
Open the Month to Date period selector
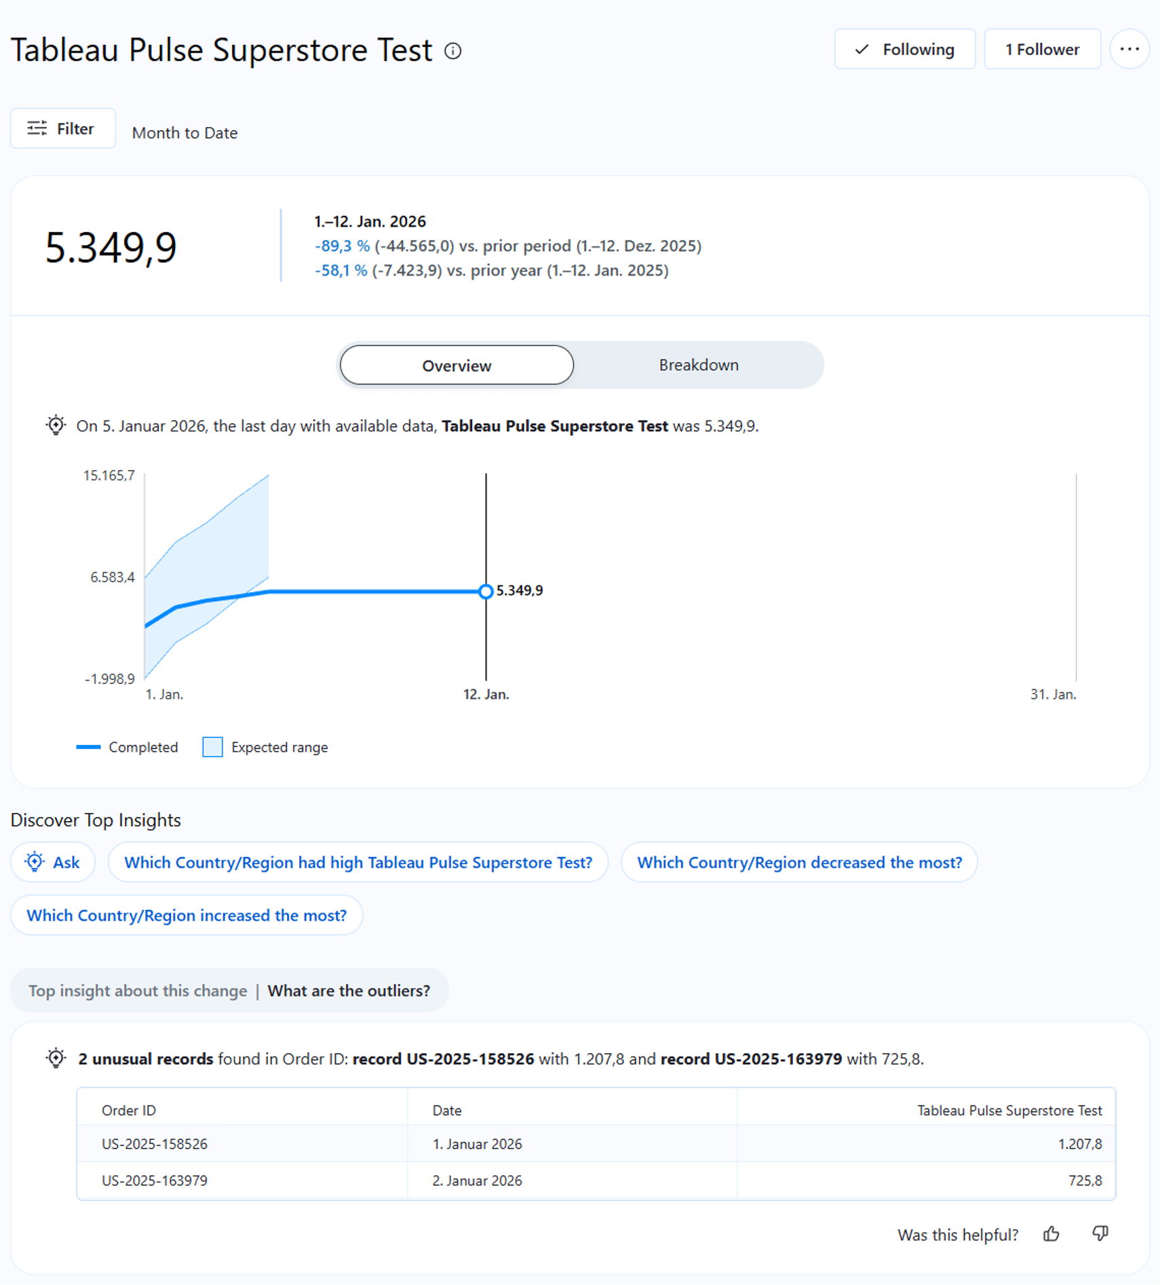point(185,133)
